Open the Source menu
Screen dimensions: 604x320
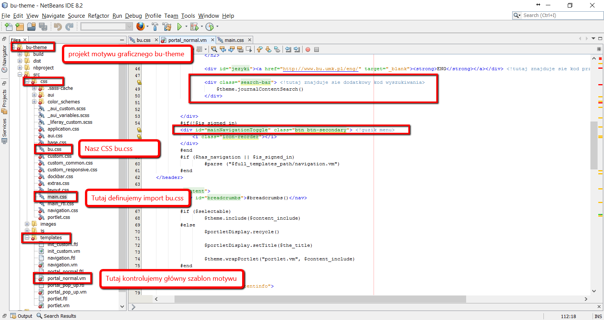pos(76,16)
